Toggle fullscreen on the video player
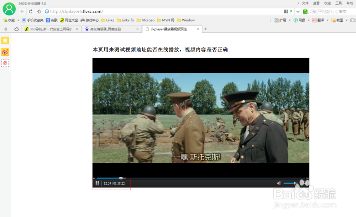The image size is (356, 217). pos(304,183)
